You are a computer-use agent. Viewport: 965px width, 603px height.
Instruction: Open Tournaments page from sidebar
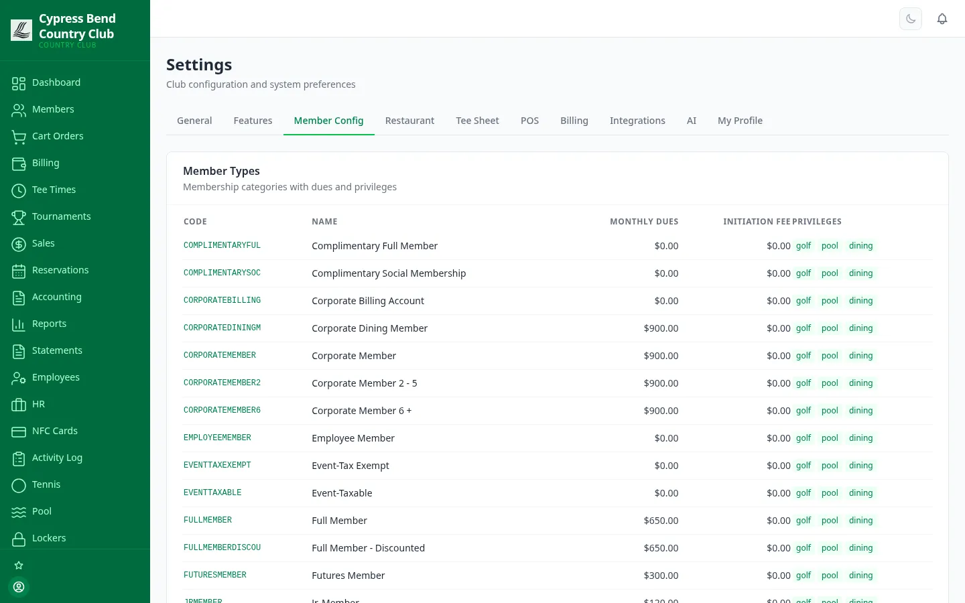coord(61,216)
